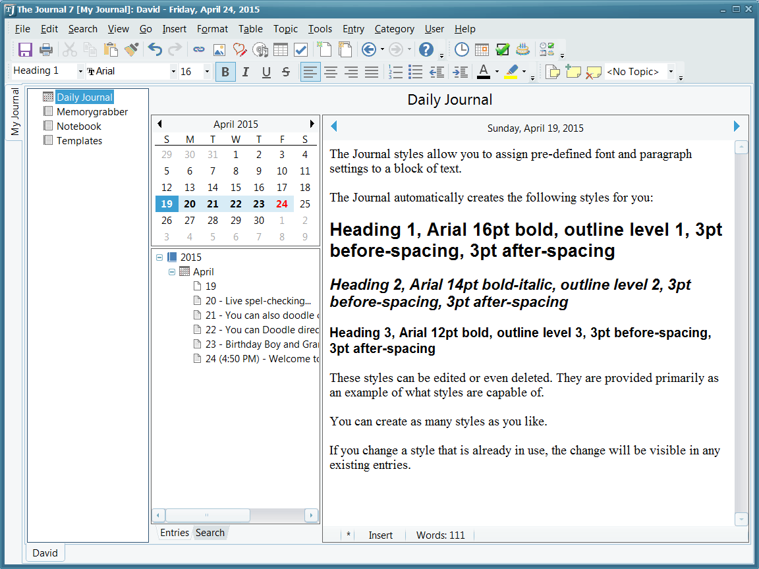Click the yellow highlight color button
This screenshot has height=569, width=759.
coord(512,71)
